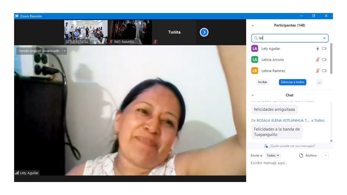Click PATI RAMIRE muted microphone icon
This screenshot has width=347, height=195.
click(x=111, y=42)
